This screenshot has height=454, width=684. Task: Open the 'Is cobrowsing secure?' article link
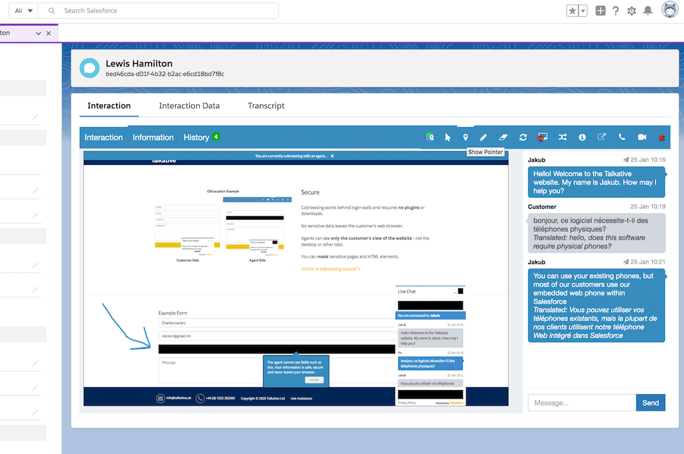tap(331, 269)
